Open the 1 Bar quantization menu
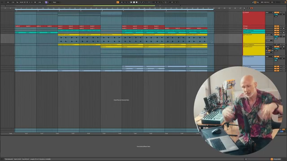The image size is (287, 161). coord(40,2)
